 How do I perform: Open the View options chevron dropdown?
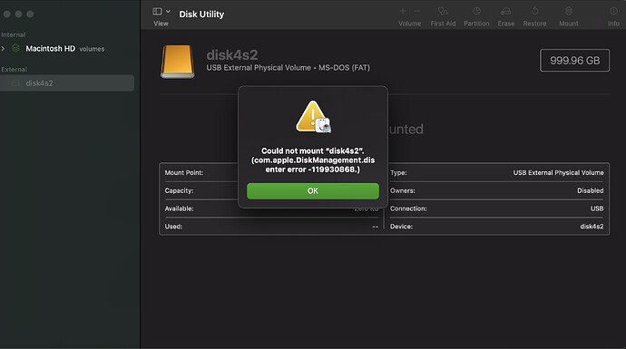pos(168,12)
